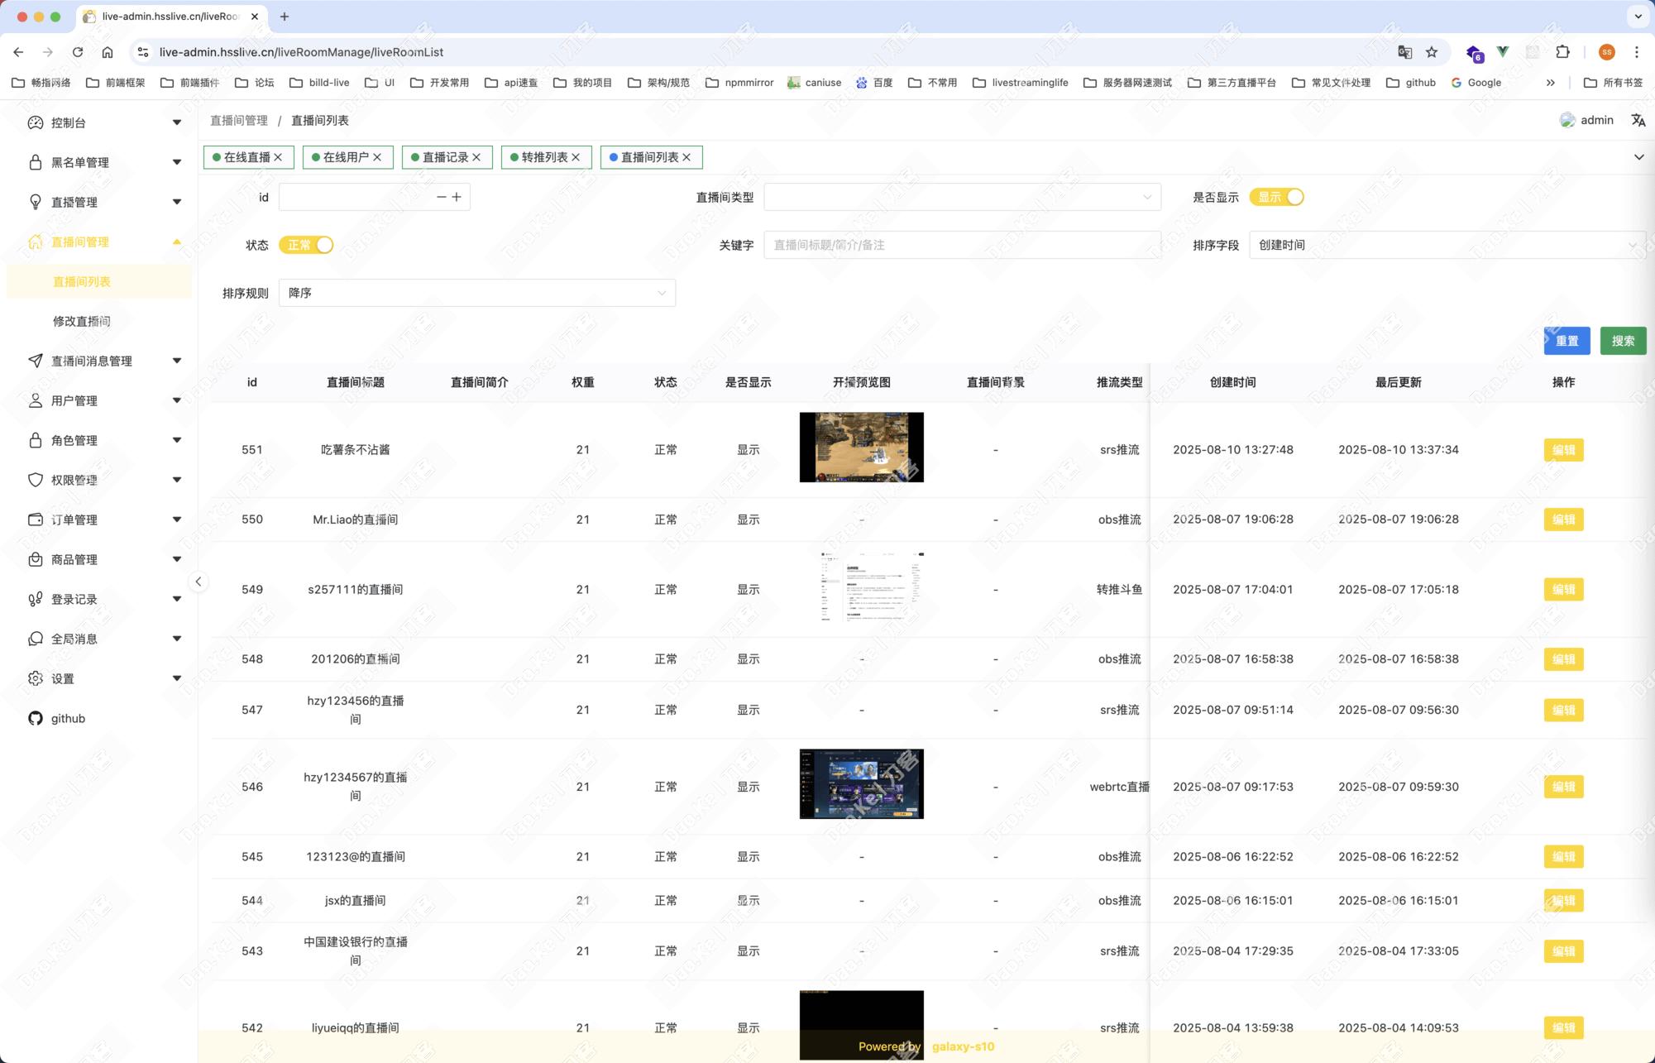Screen dimensions: 1655x1063
Task: Open the 排序规则 降序 dropdown
Action: 477,293
